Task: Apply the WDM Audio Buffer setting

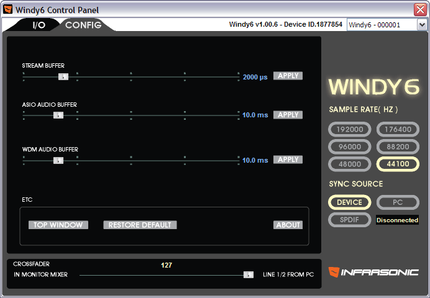Action: coord(288,160)
